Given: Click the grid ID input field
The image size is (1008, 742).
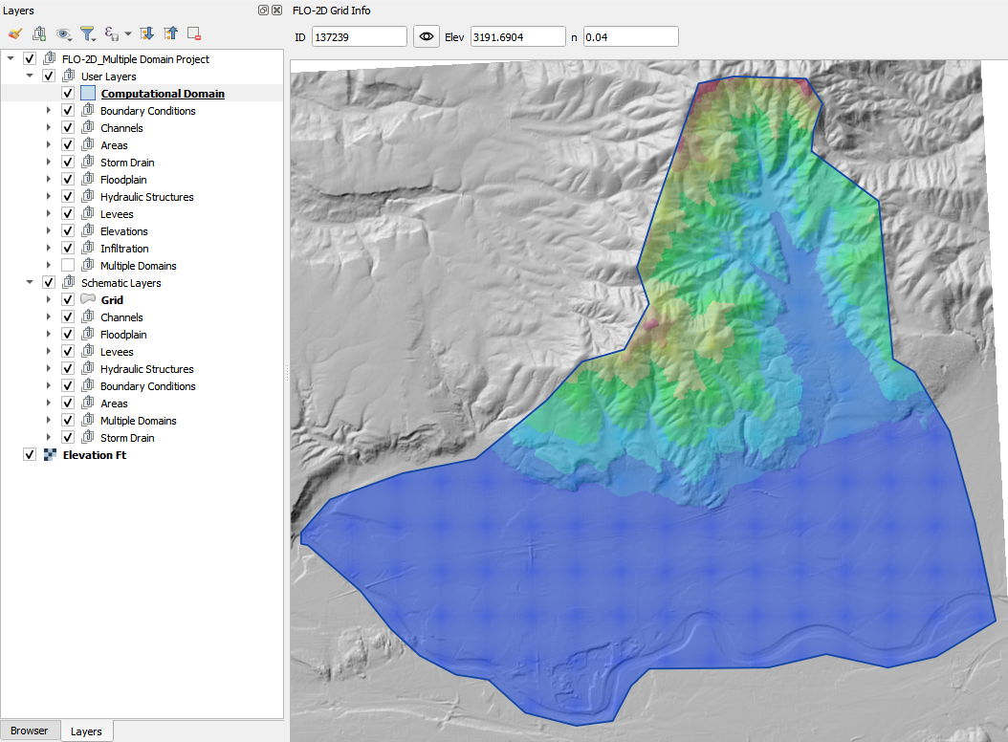Looking at the screenshot, I should (x=359, y=36).
